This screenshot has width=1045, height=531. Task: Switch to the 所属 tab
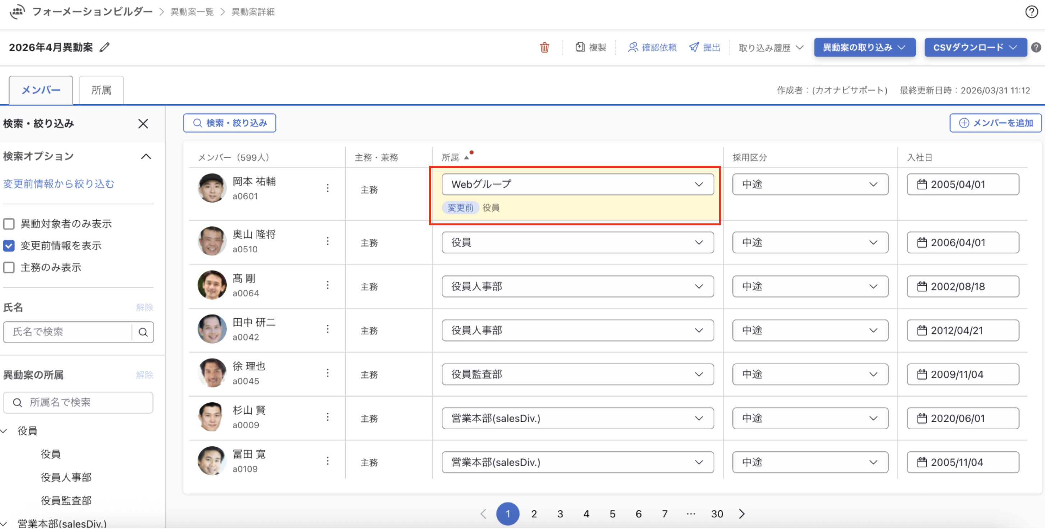[101, 90]
